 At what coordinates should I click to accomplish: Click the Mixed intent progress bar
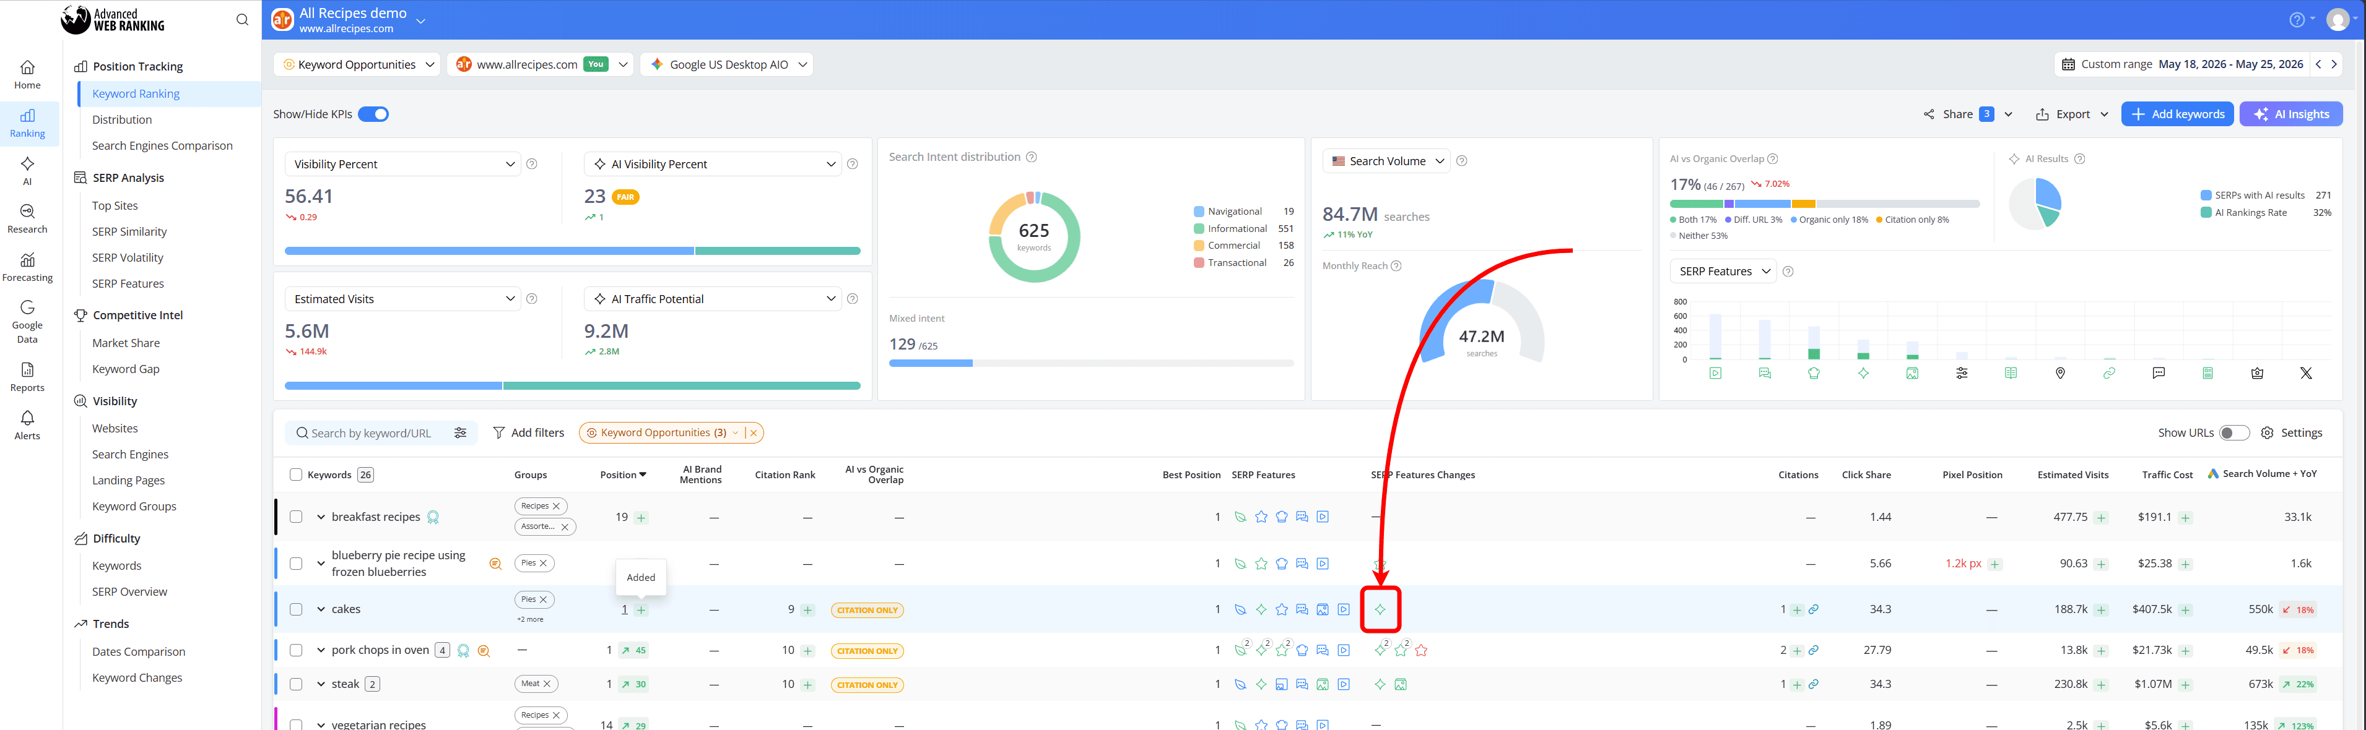tap(1091, 363)
